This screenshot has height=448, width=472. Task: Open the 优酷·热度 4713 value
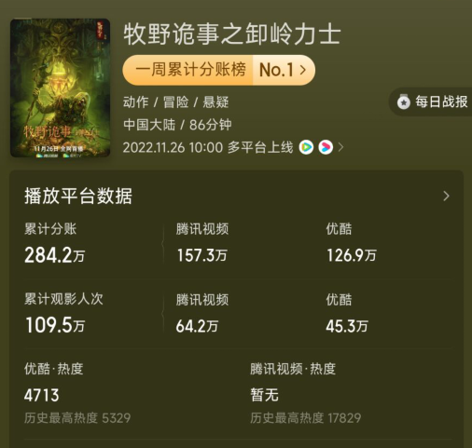click(42, 395)
